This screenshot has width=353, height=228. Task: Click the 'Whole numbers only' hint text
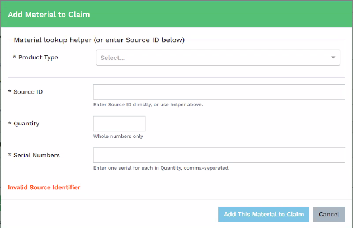click(x=115, y=136)
